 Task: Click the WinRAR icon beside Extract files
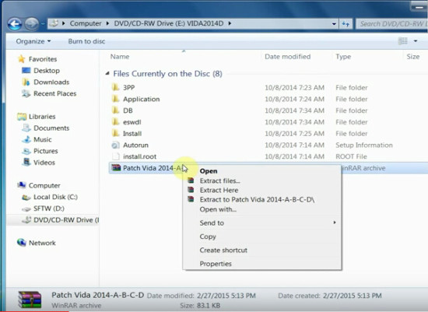pyautogui.click(x=191, y=181)
